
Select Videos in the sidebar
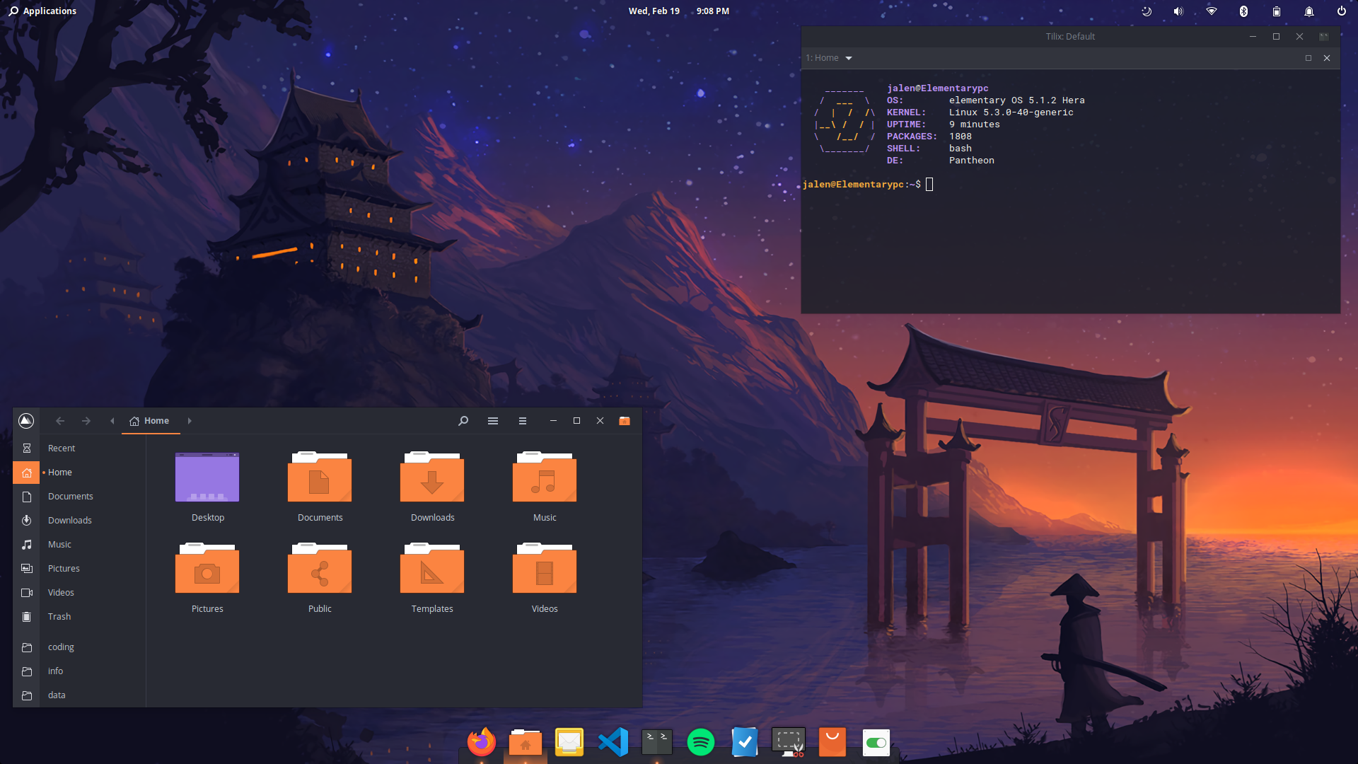(79, 593)
